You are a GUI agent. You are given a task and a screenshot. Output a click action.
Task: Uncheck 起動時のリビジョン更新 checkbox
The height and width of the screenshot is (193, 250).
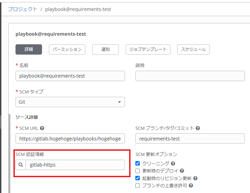(x=138, y=178)
